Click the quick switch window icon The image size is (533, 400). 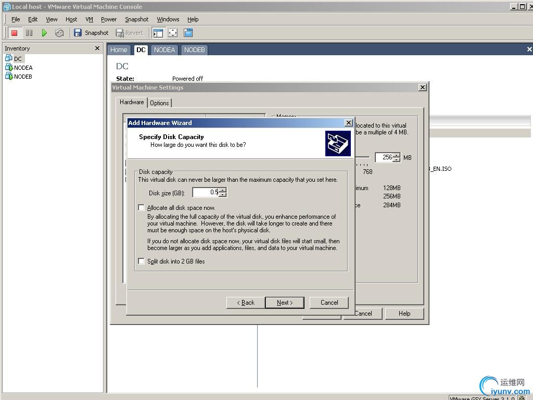tap(188, 33)
